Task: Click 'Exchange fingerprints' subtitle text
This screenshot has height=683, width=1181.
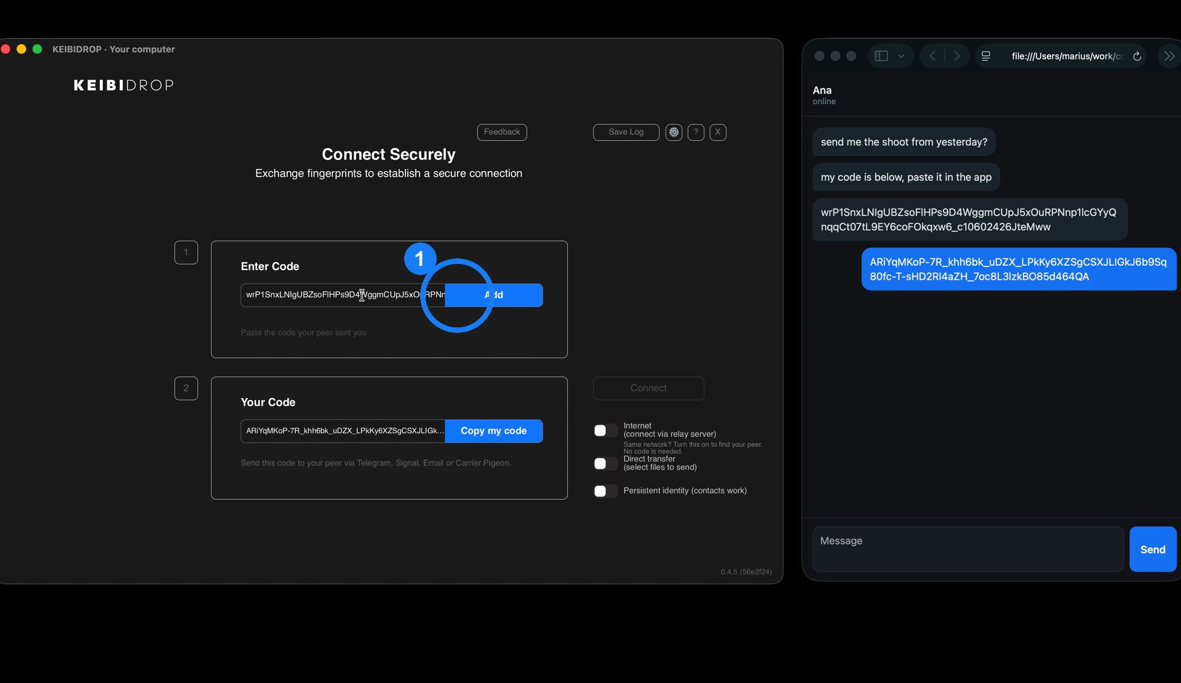Action: (x=389, y=174)
